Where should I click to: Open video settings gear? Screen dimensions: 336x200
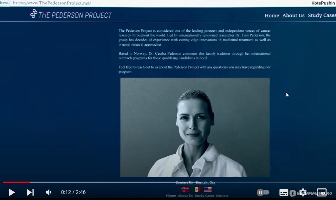(303, 192)
